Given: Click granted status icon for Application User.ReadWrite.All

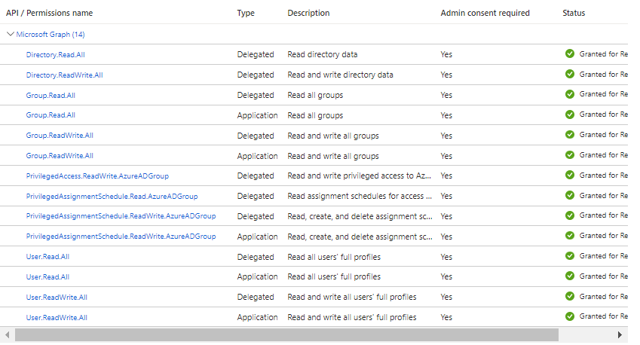Looking at the screenshot, I should coord(570,316).
